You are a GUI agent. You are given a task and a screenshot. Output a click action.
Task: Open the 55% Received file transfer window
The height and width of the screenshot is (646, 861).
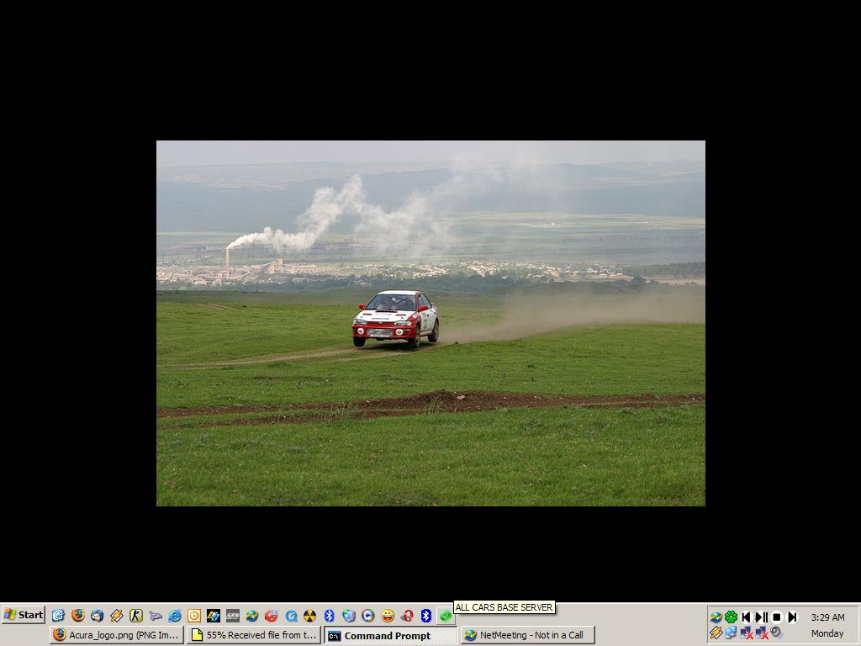(254, 635)
